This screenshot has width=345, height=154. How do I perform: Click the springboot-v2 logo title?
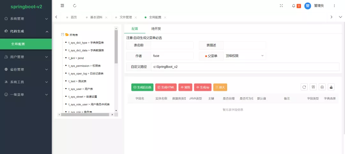(x=27, y=7)
